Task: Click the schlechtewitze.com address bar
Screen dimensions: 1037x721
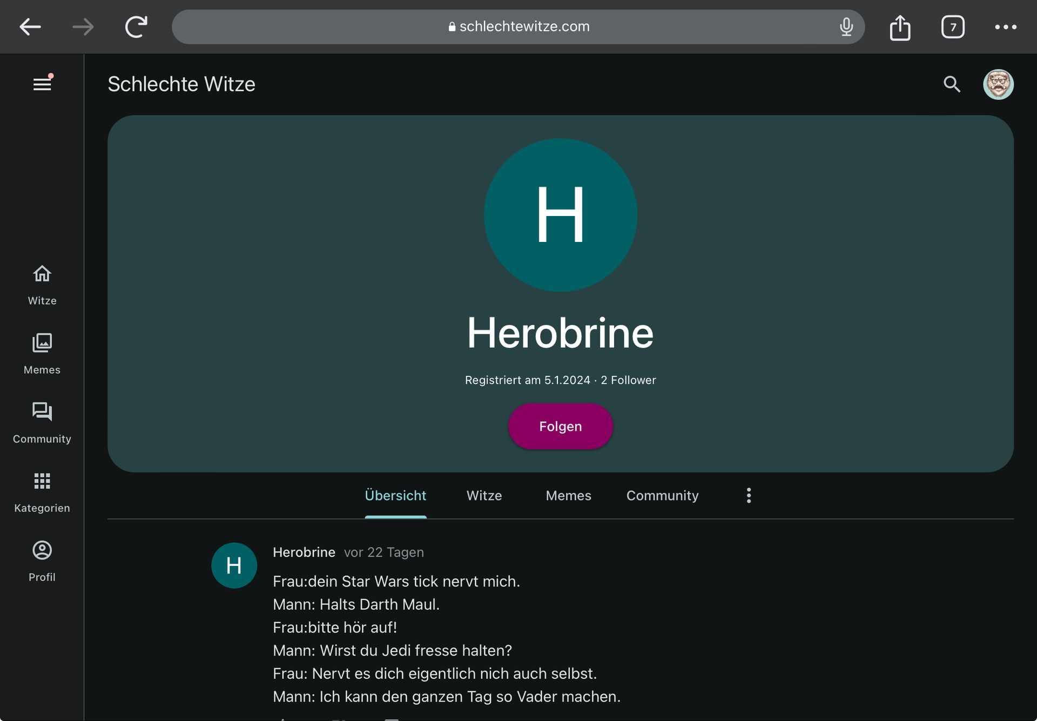Action: tap(518, 27)
